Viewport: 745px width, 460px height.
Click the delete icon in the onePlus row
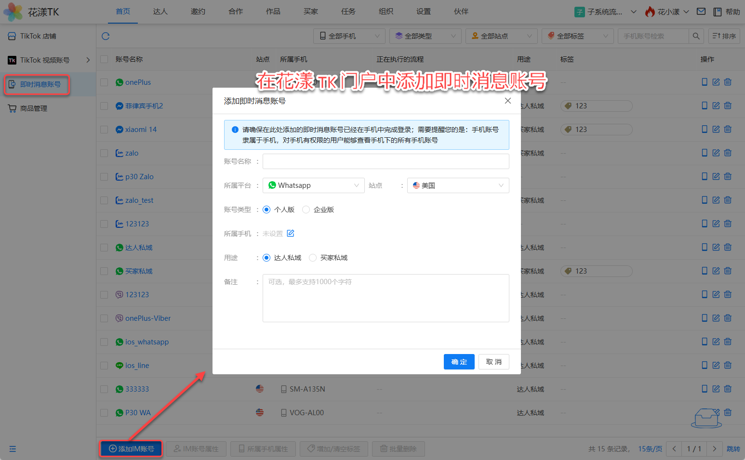pyautogui.click(x=728, y=82)
